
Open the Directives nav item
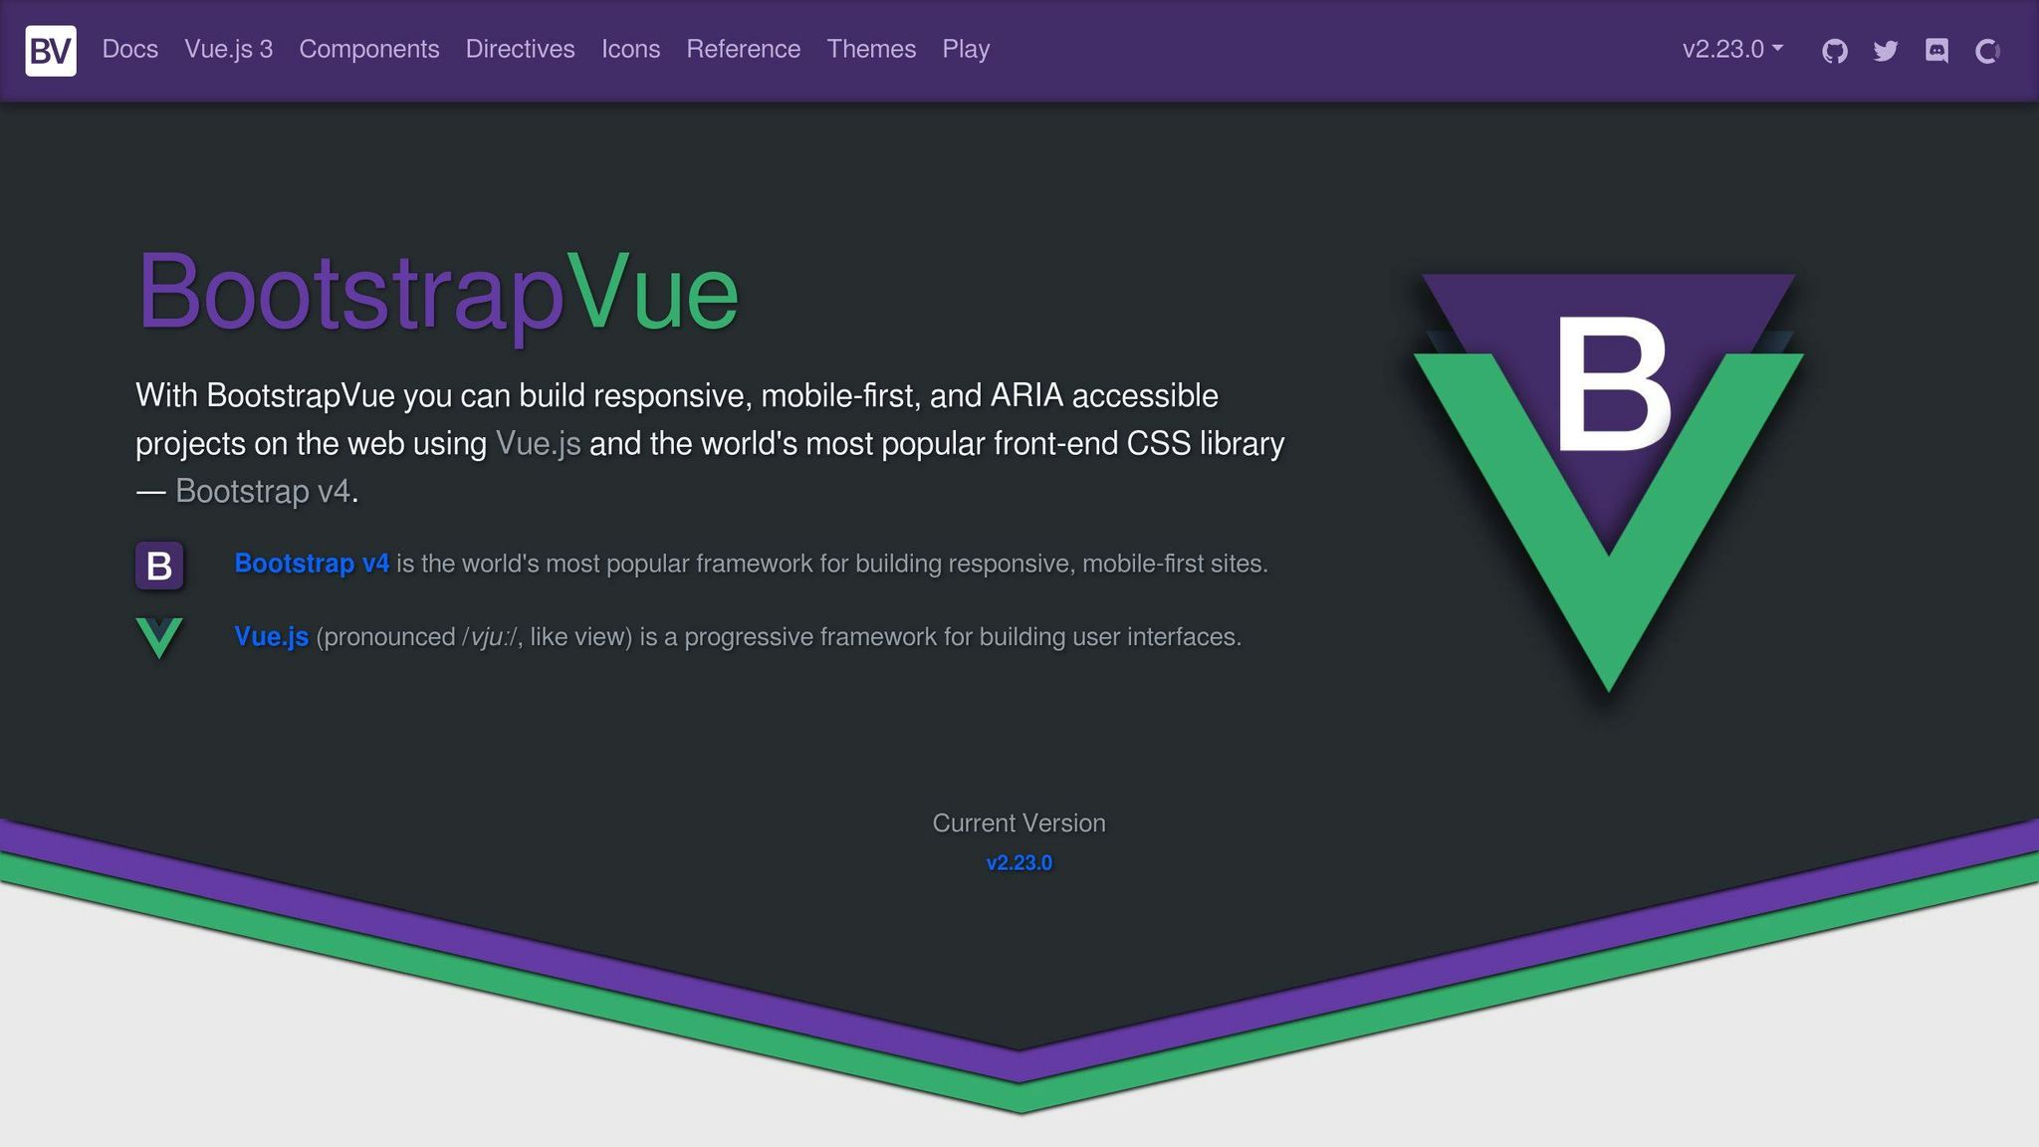(521, 49)
